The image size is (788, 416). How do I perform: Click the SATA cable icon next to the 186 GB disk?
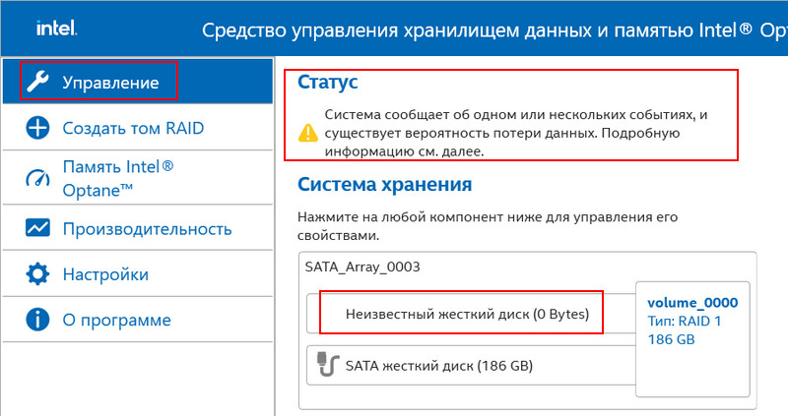click(x=327, y=364)
